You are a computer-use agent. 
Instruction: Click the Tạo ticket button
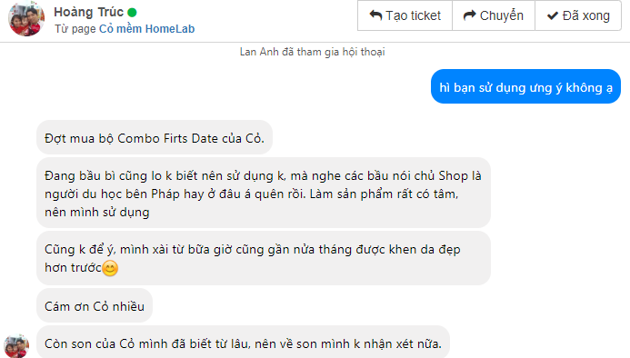tap(405, 15)
